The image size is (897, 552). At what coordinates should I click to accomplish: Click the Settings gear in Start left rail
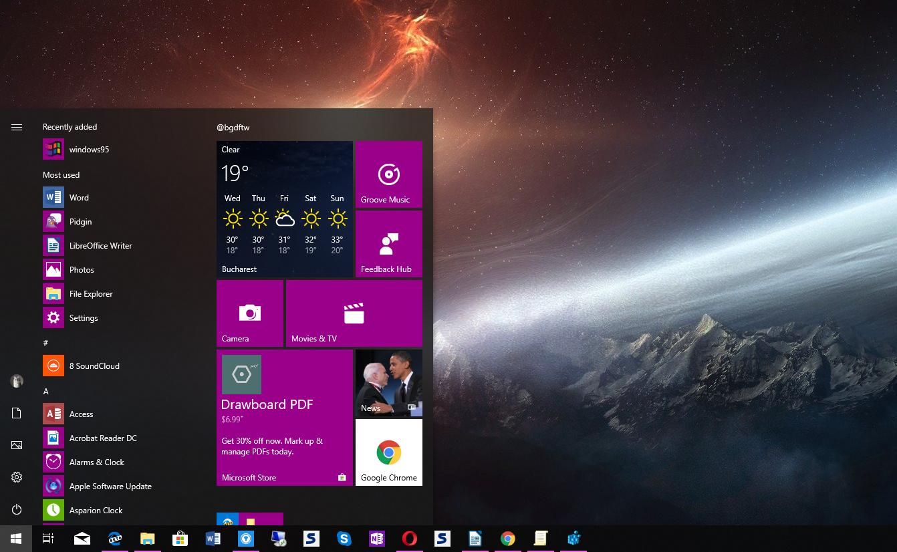(x=17, y=477)
